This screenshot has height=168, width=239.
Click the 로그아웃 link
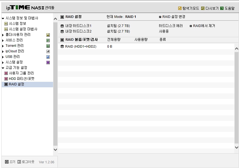28,162
